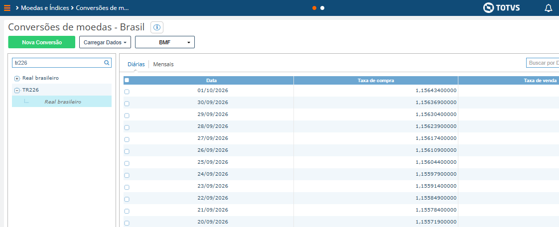
Task: Click the date 22/09/2026
Action: tap(212, 198)
